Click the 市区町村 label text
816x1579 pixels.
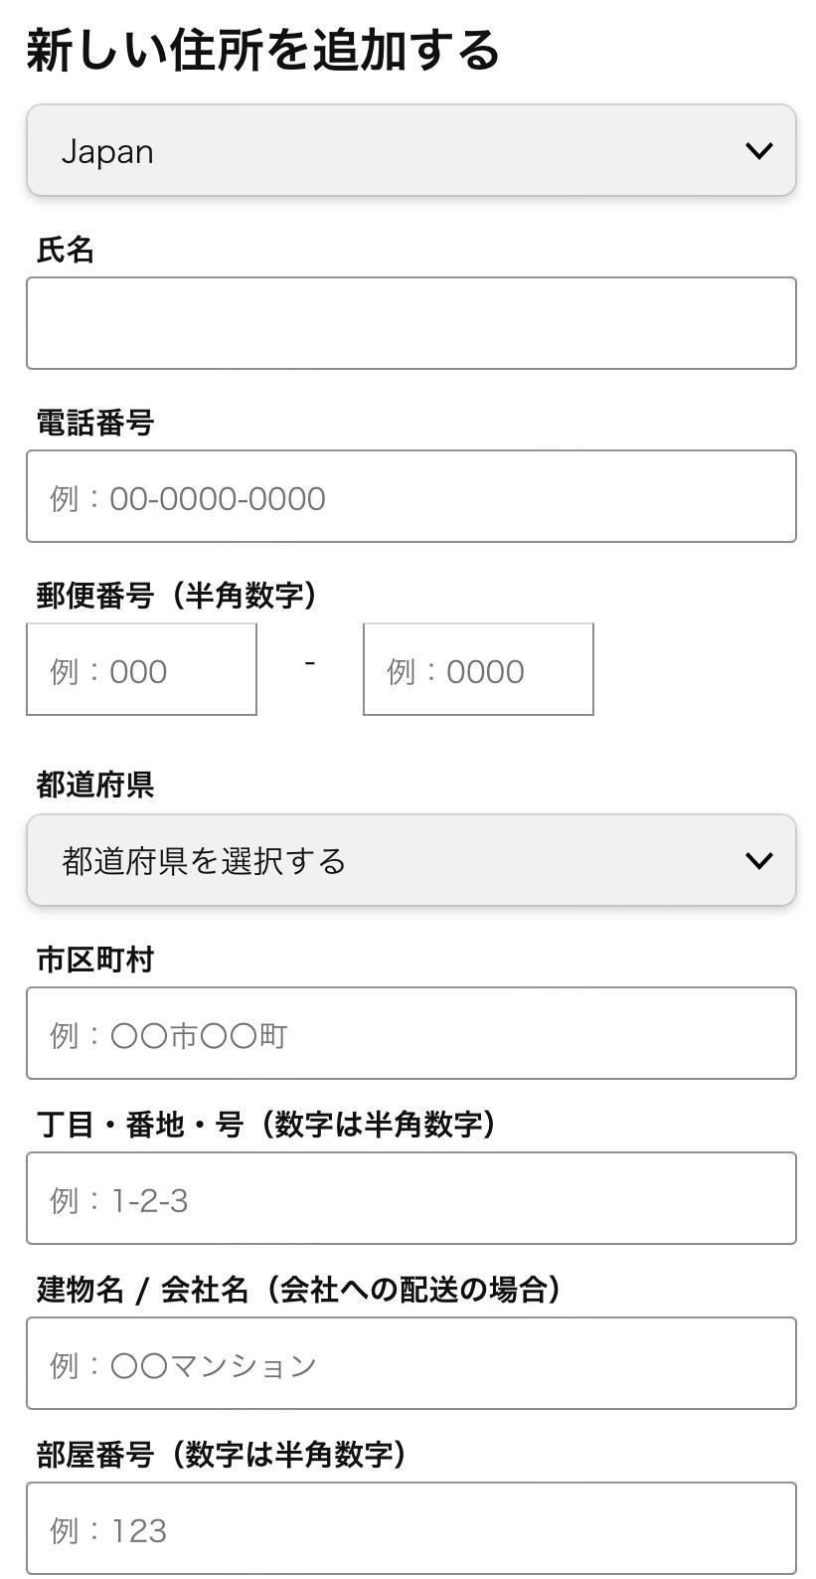[x=95, y=960]
